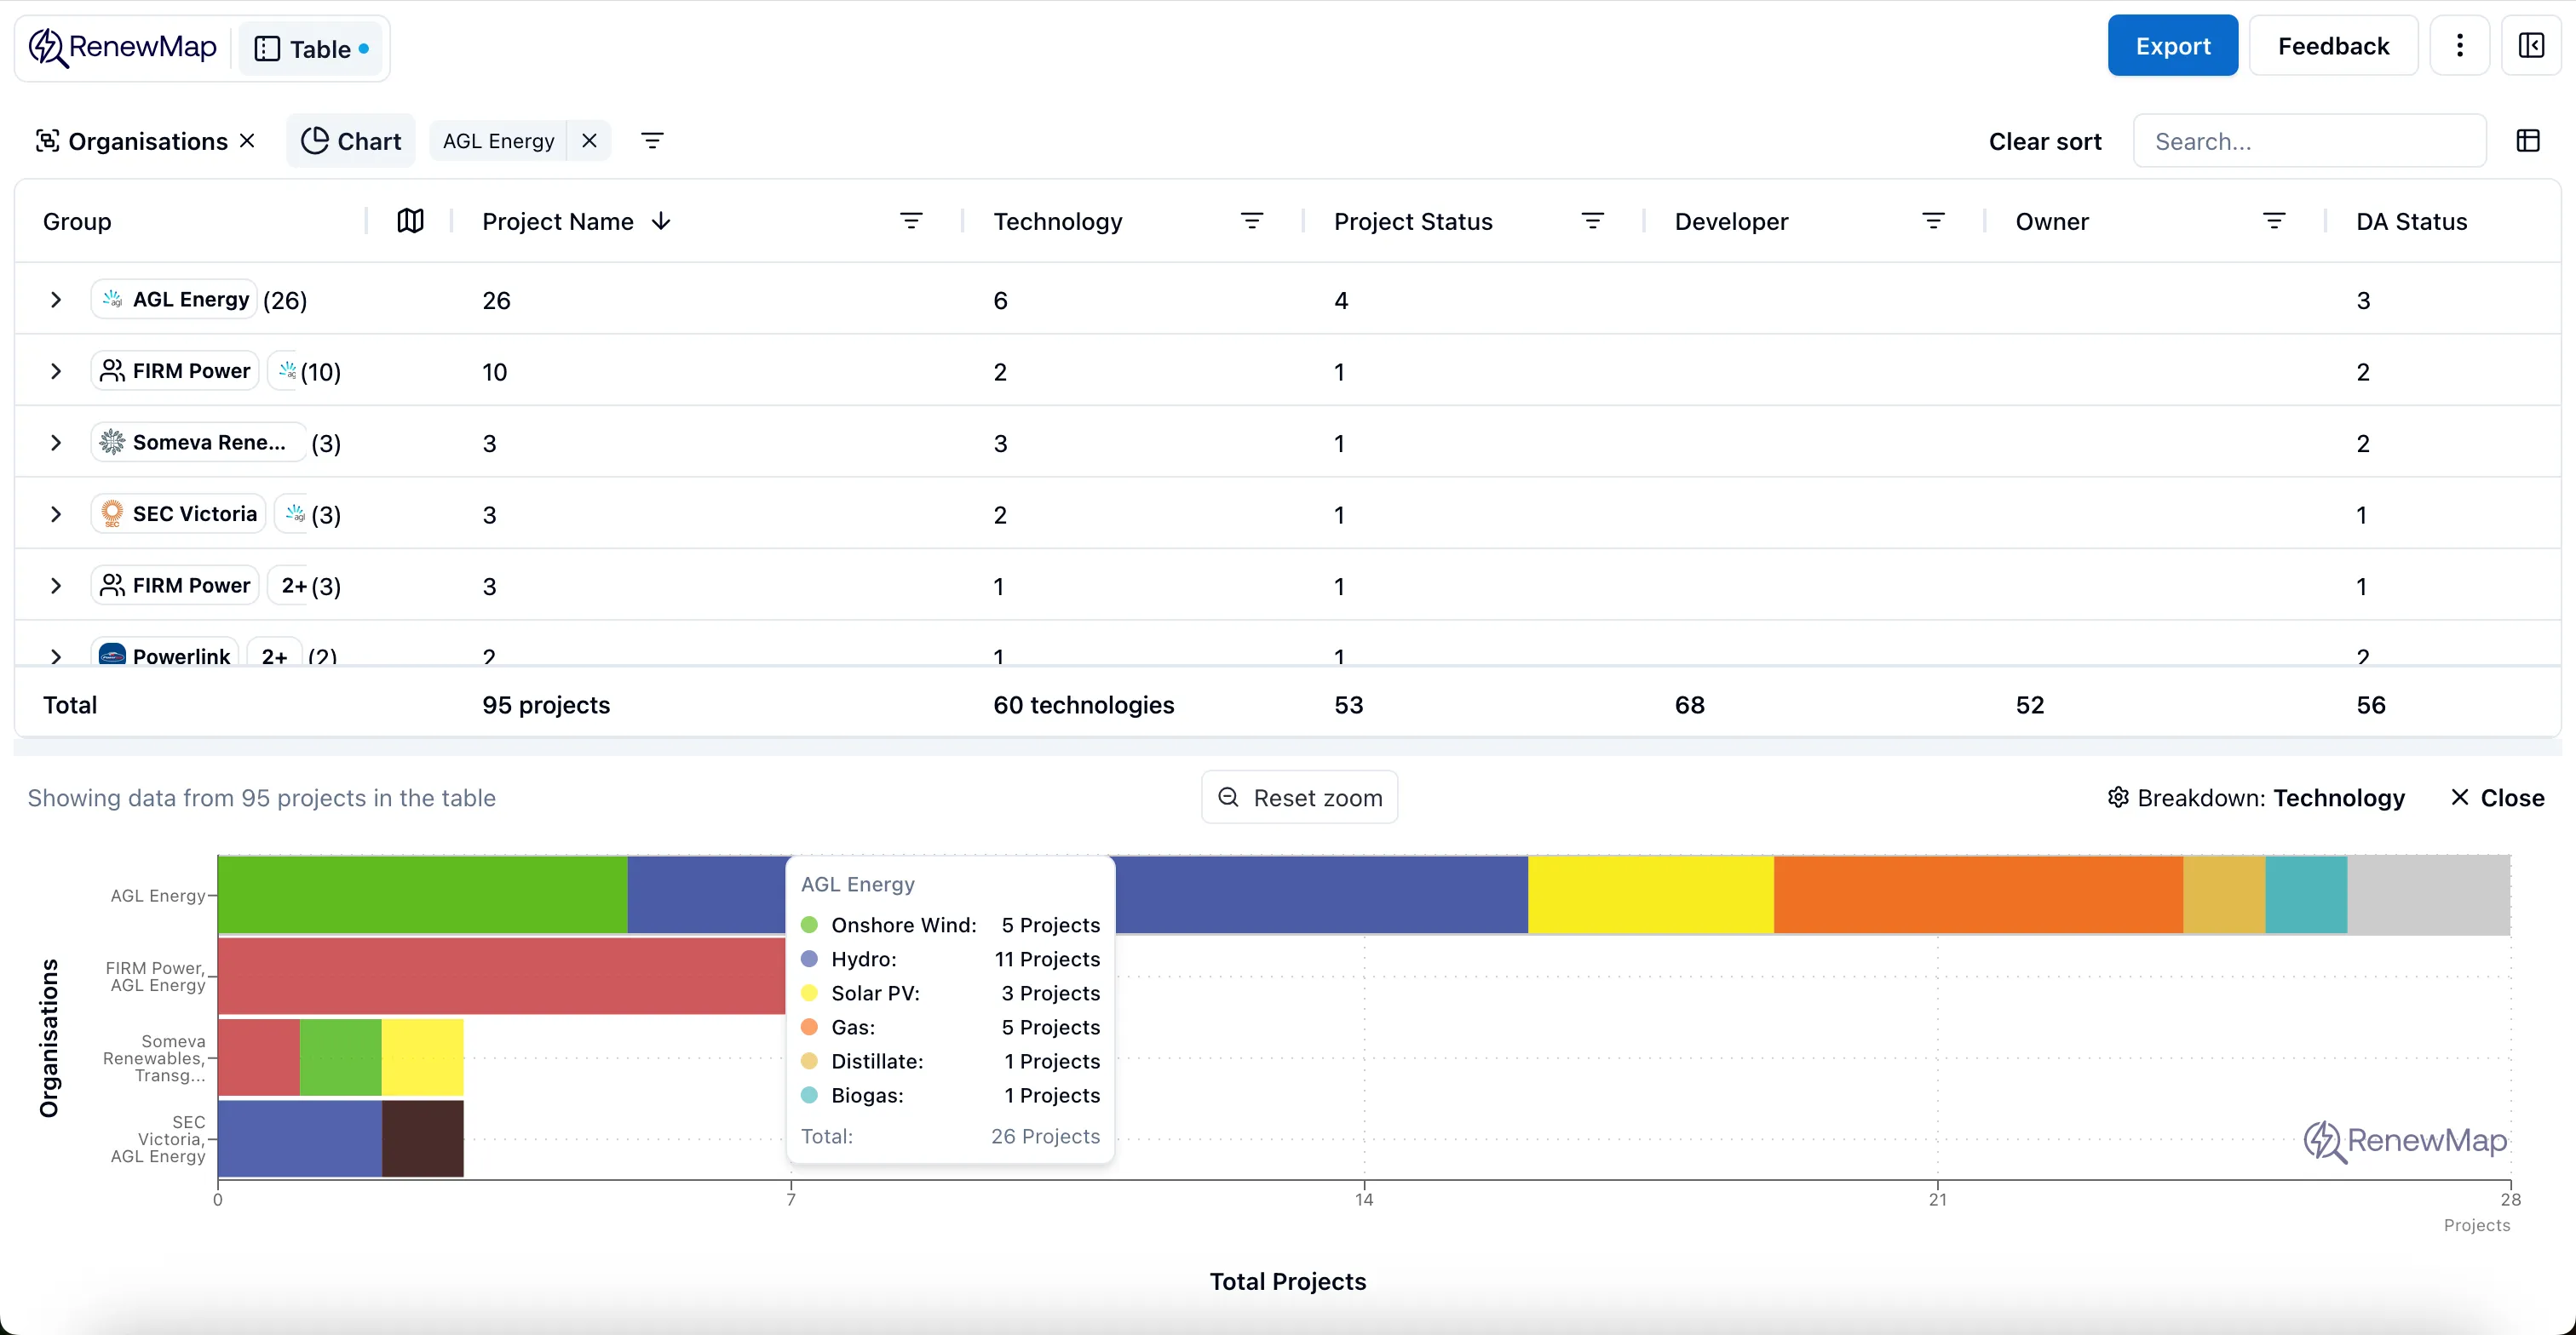This screenshot has height=1335, width=2576.
Task: Expand the AGL Energy group row
Action: [55, 299]
